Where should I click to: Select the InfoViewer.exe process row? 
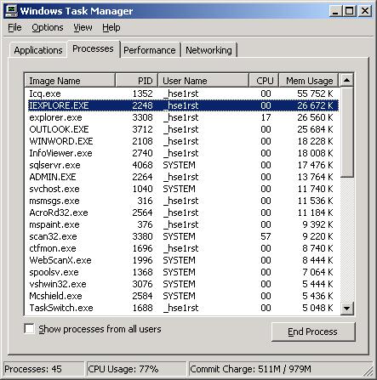[183, 153]
